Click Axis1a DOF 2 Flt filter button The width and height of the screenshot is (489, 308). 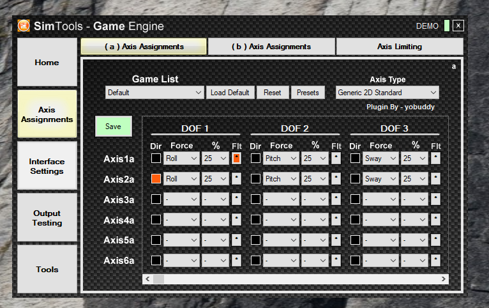(x=336, y=158)
